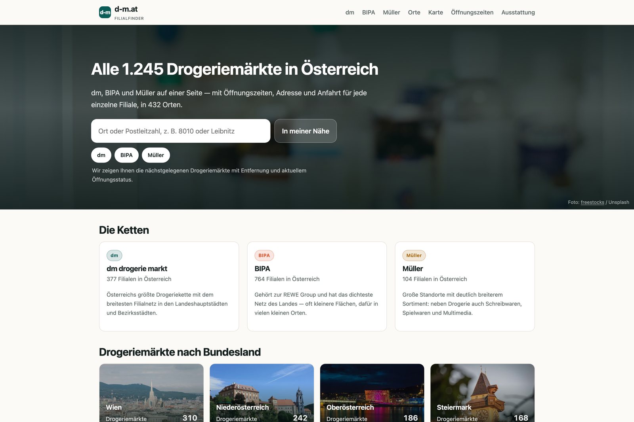Click the hint text about nächstgelegenen Drogeriemärkte
The width and height of the screenshot is (634, 422).
point(199,175)
